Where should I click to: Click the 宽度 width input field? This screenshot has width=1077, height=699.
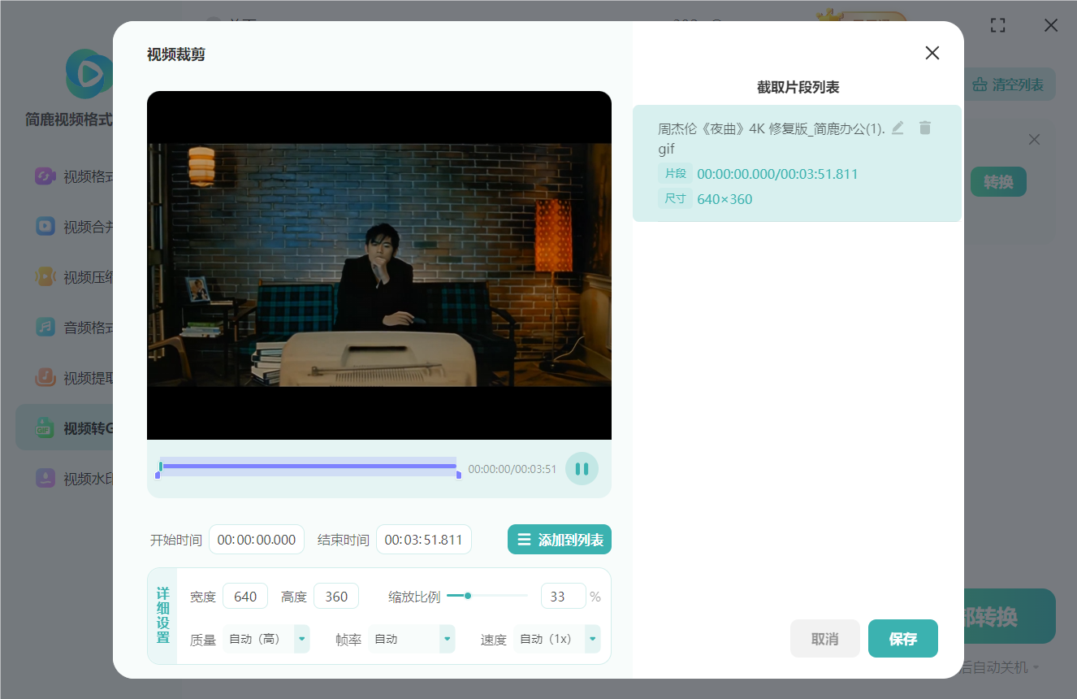[245, 597]
